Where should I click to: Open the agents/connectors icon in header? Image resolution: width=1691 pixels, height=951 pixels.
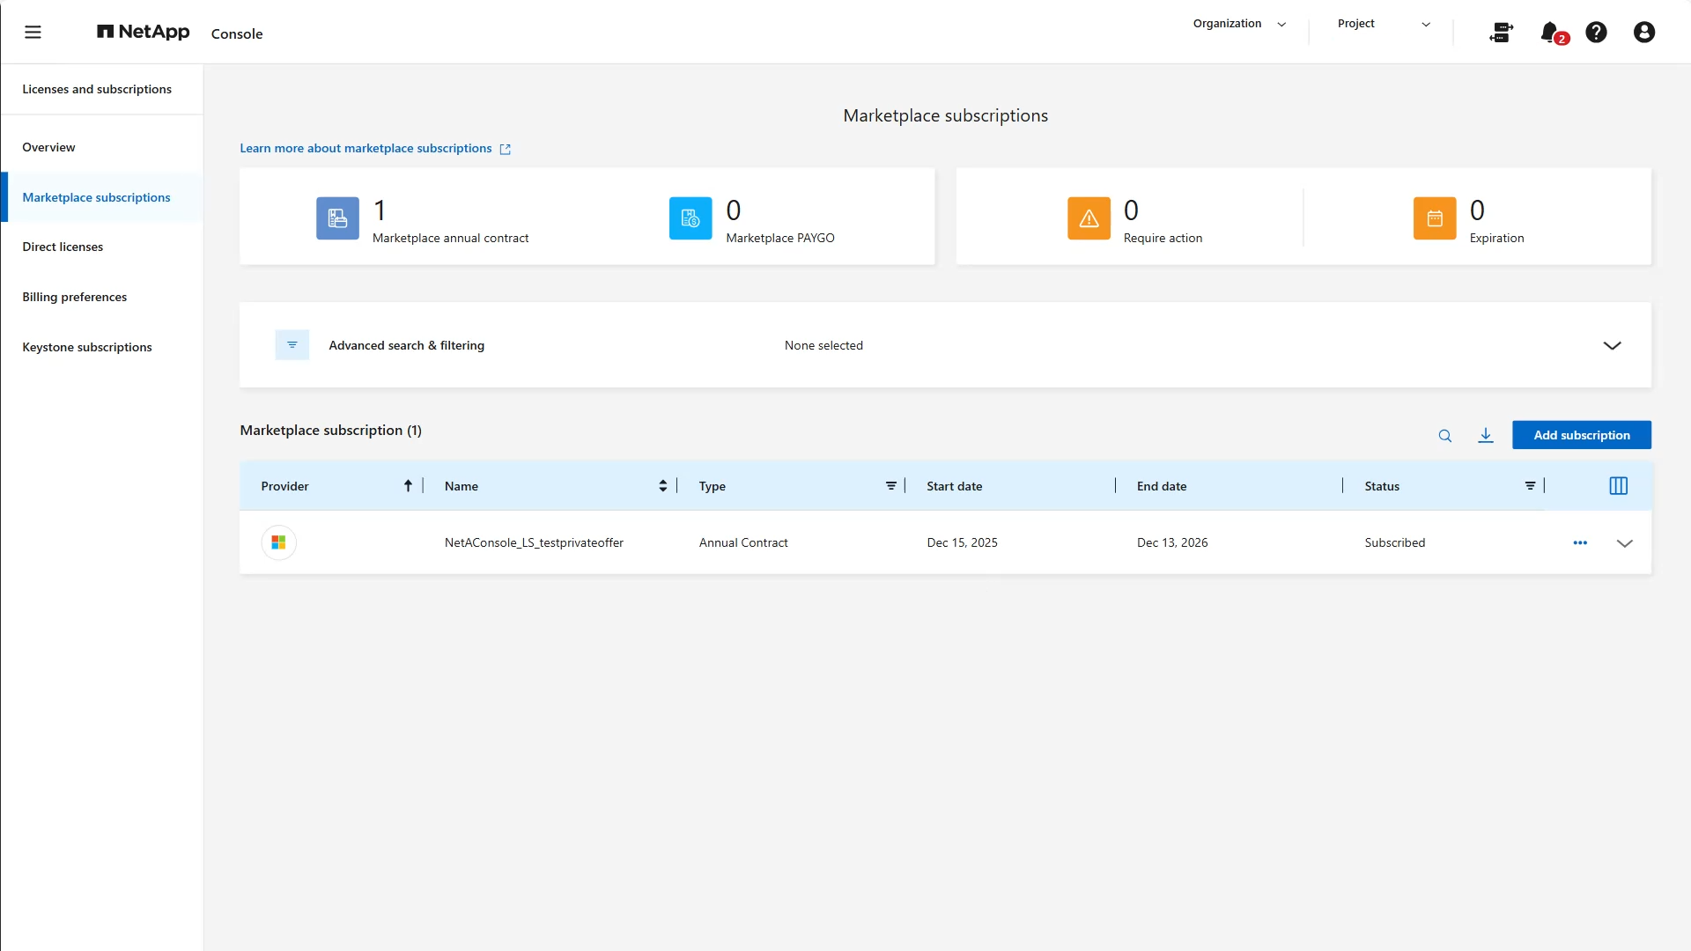pyautogui.click(x=1501, y=33)
